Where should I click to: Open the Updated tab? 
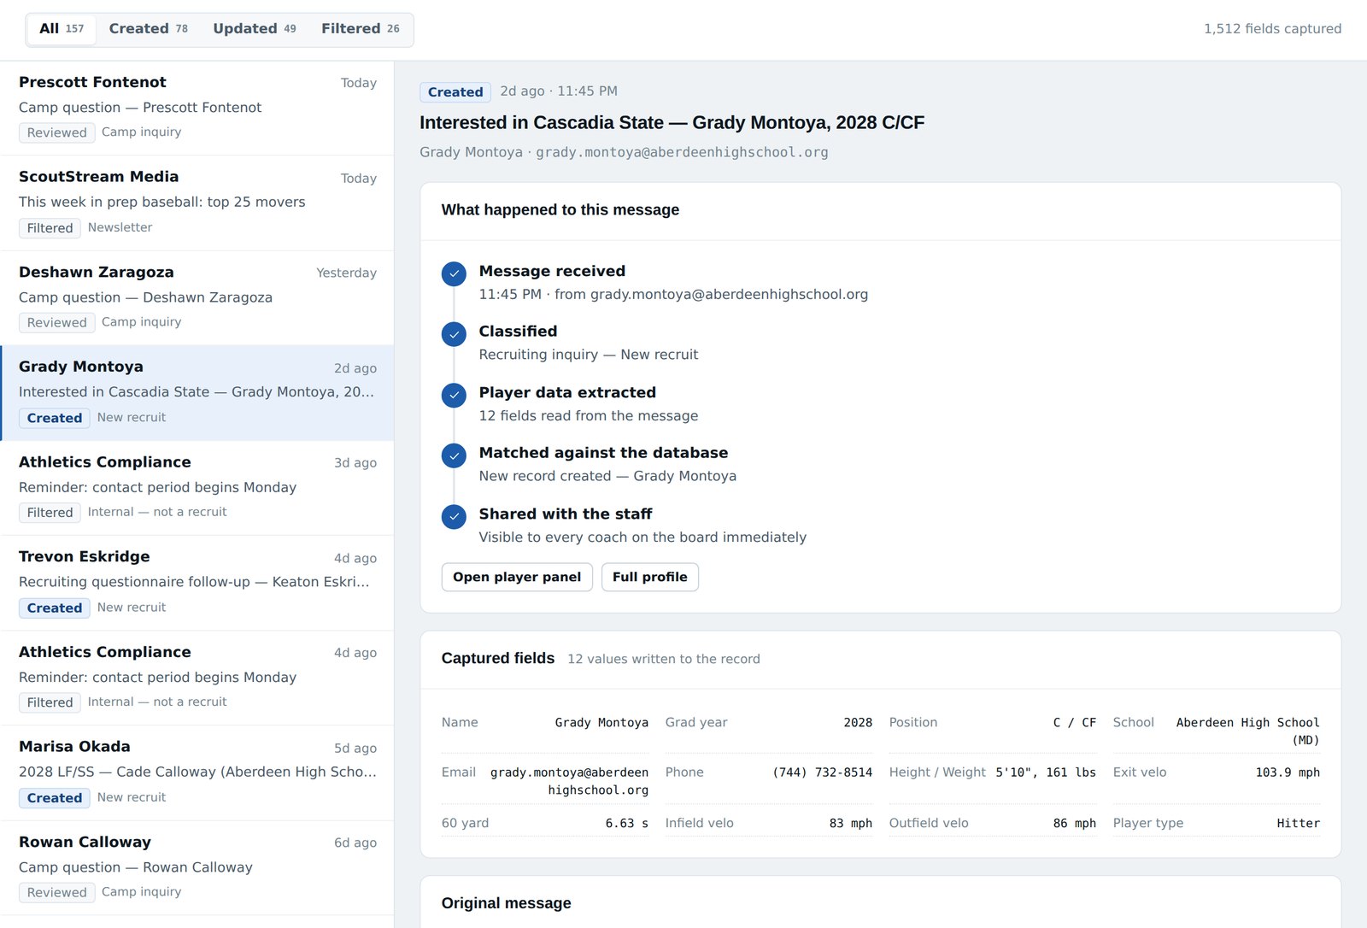(255, 29)
